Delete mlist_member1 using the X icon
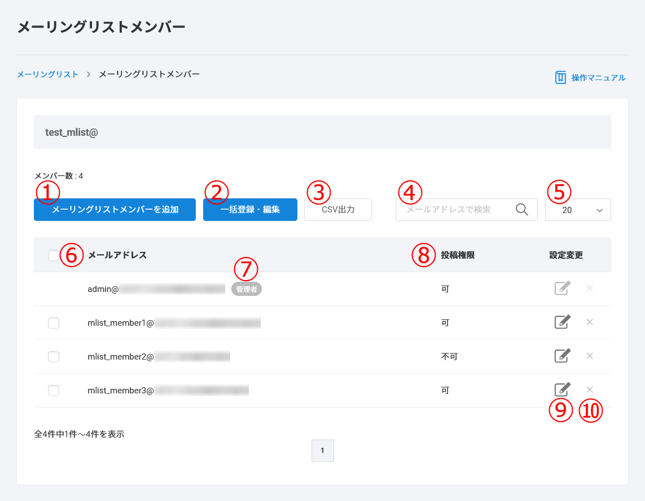This screenshot has height=501, width=645. [x=590, y=322]
